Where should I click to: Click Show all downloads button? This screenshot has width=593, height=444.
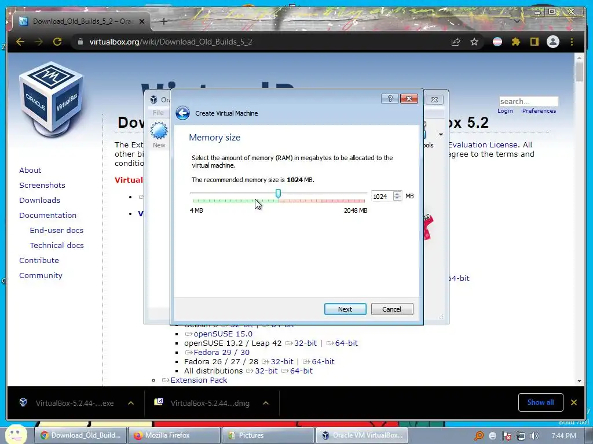(540, 402)
